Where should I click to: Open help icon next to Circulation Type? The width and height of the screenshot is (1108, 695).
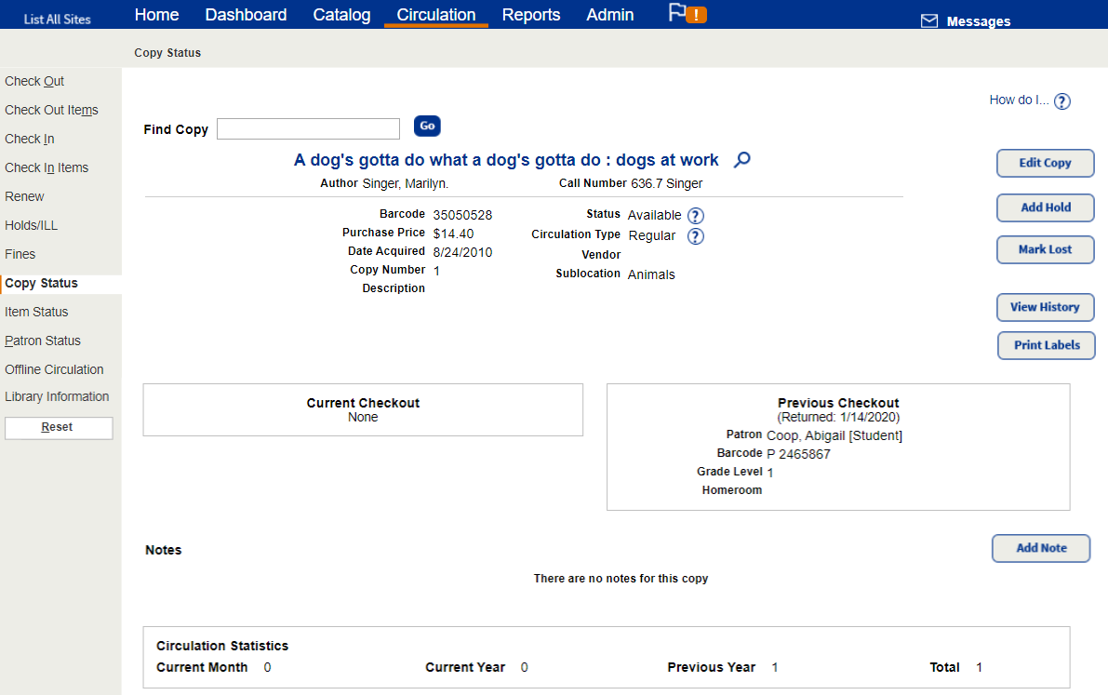pos(696,236)
